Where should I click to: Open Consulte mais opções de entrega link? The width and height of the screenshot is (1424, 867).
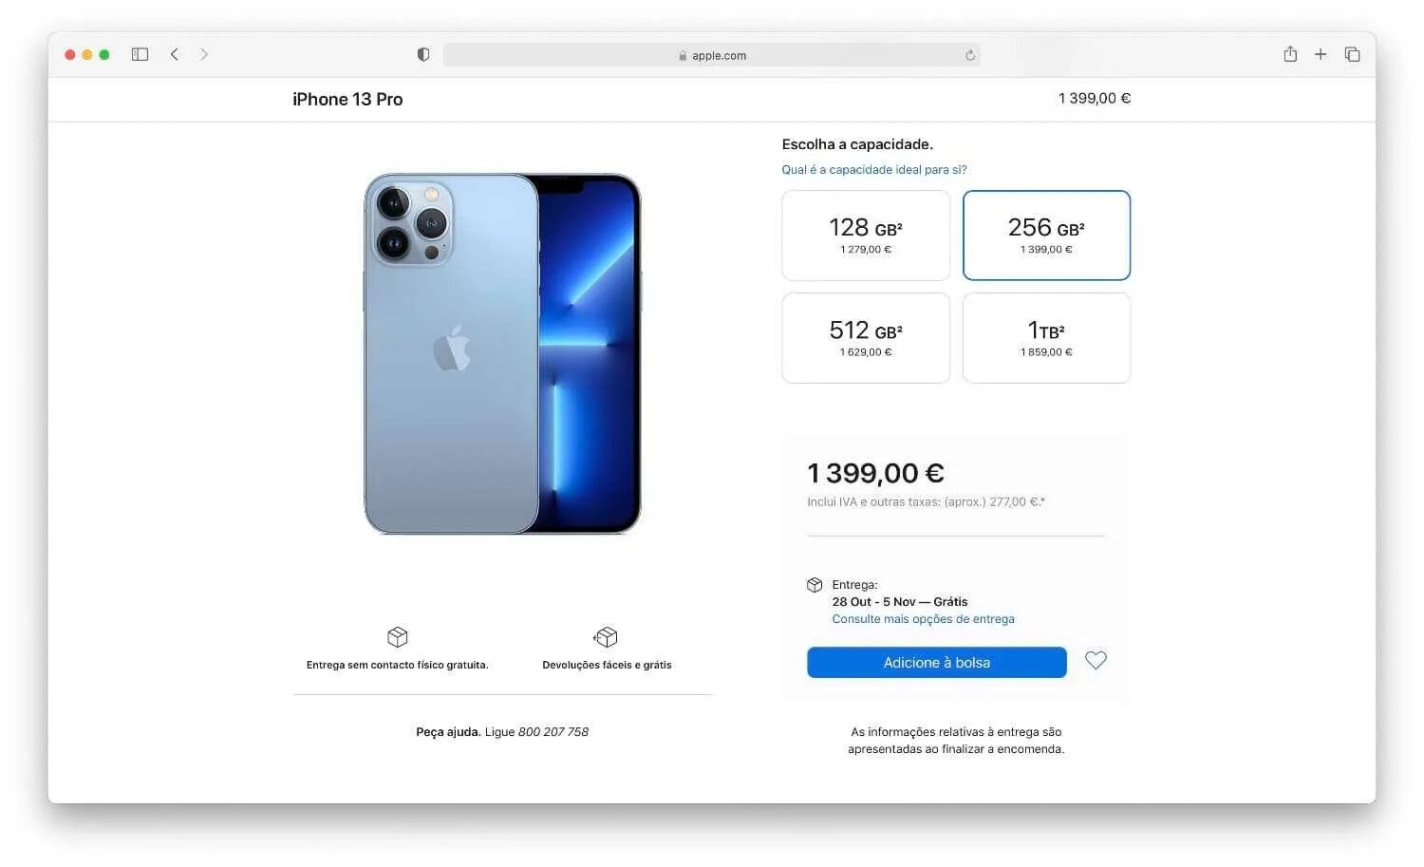923,619
